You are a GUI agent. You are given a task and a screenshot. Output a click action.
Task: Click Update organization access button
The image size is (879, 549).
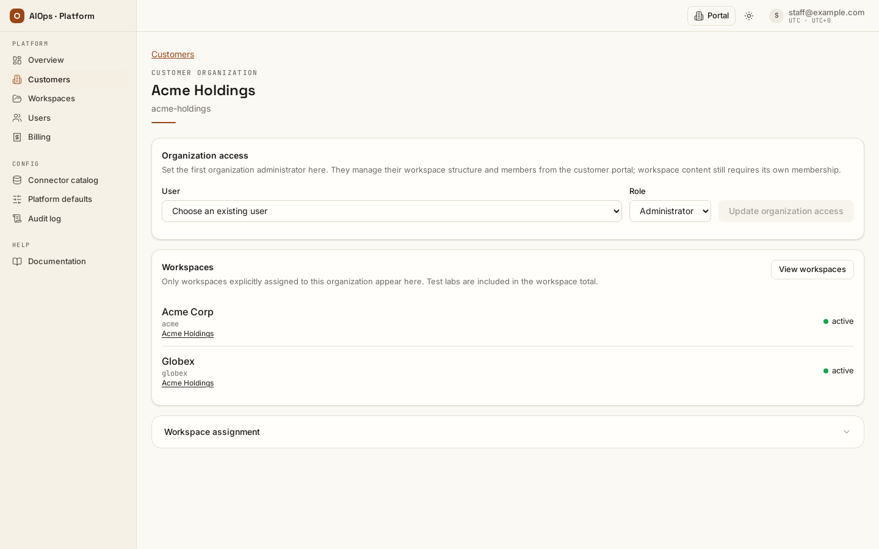point(786,211)
